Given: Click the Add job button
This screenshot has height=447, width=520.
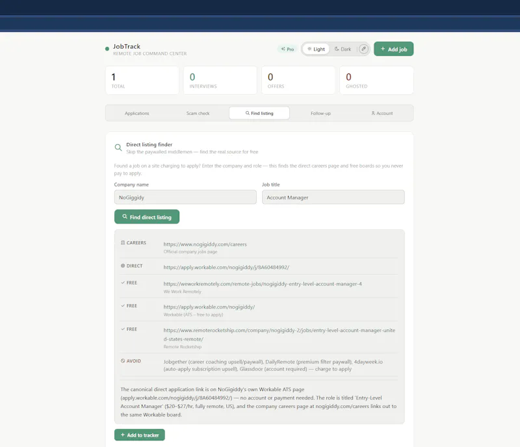Looking at the screenshot, I should pos(394,49).
